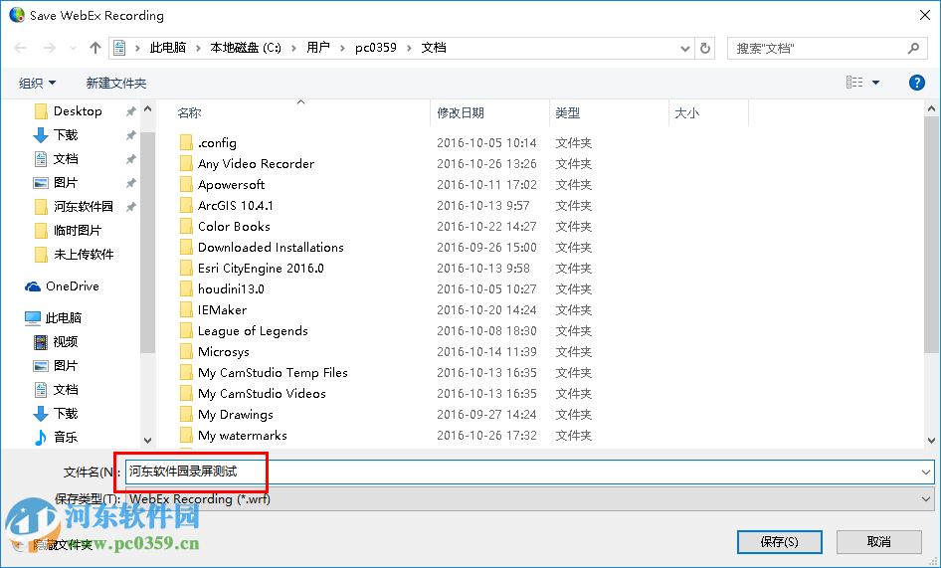
Task: Navigate to 用户 in address bar
Action: (x=318, y=48)
